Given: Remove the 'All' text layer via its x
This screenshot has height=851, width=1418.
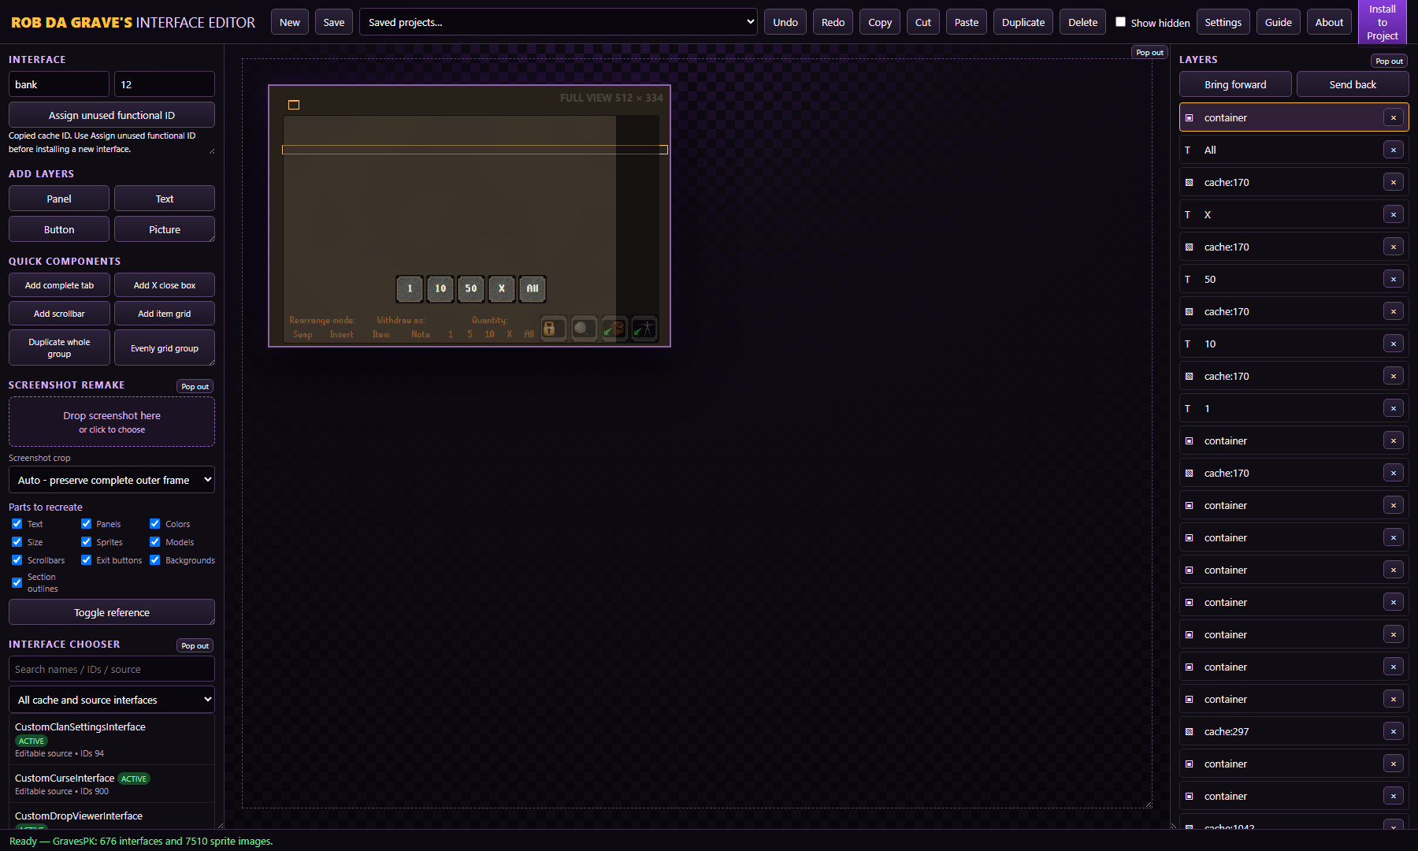Looking at the screenshot, I should tap(1393, 150).
